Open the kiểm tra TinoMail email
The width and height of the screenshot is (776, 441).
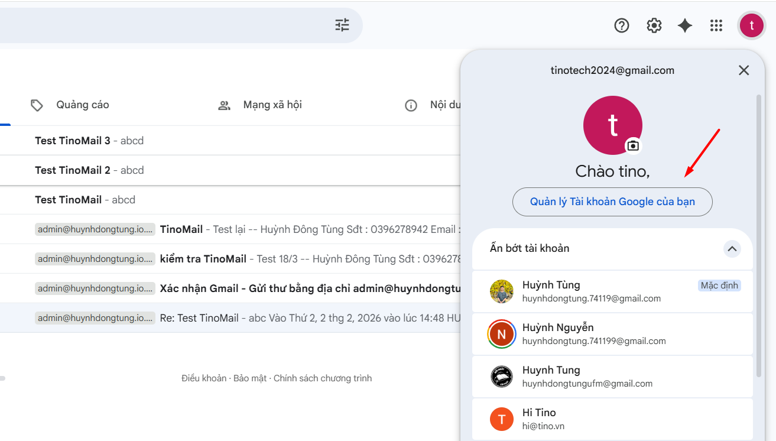230,259
